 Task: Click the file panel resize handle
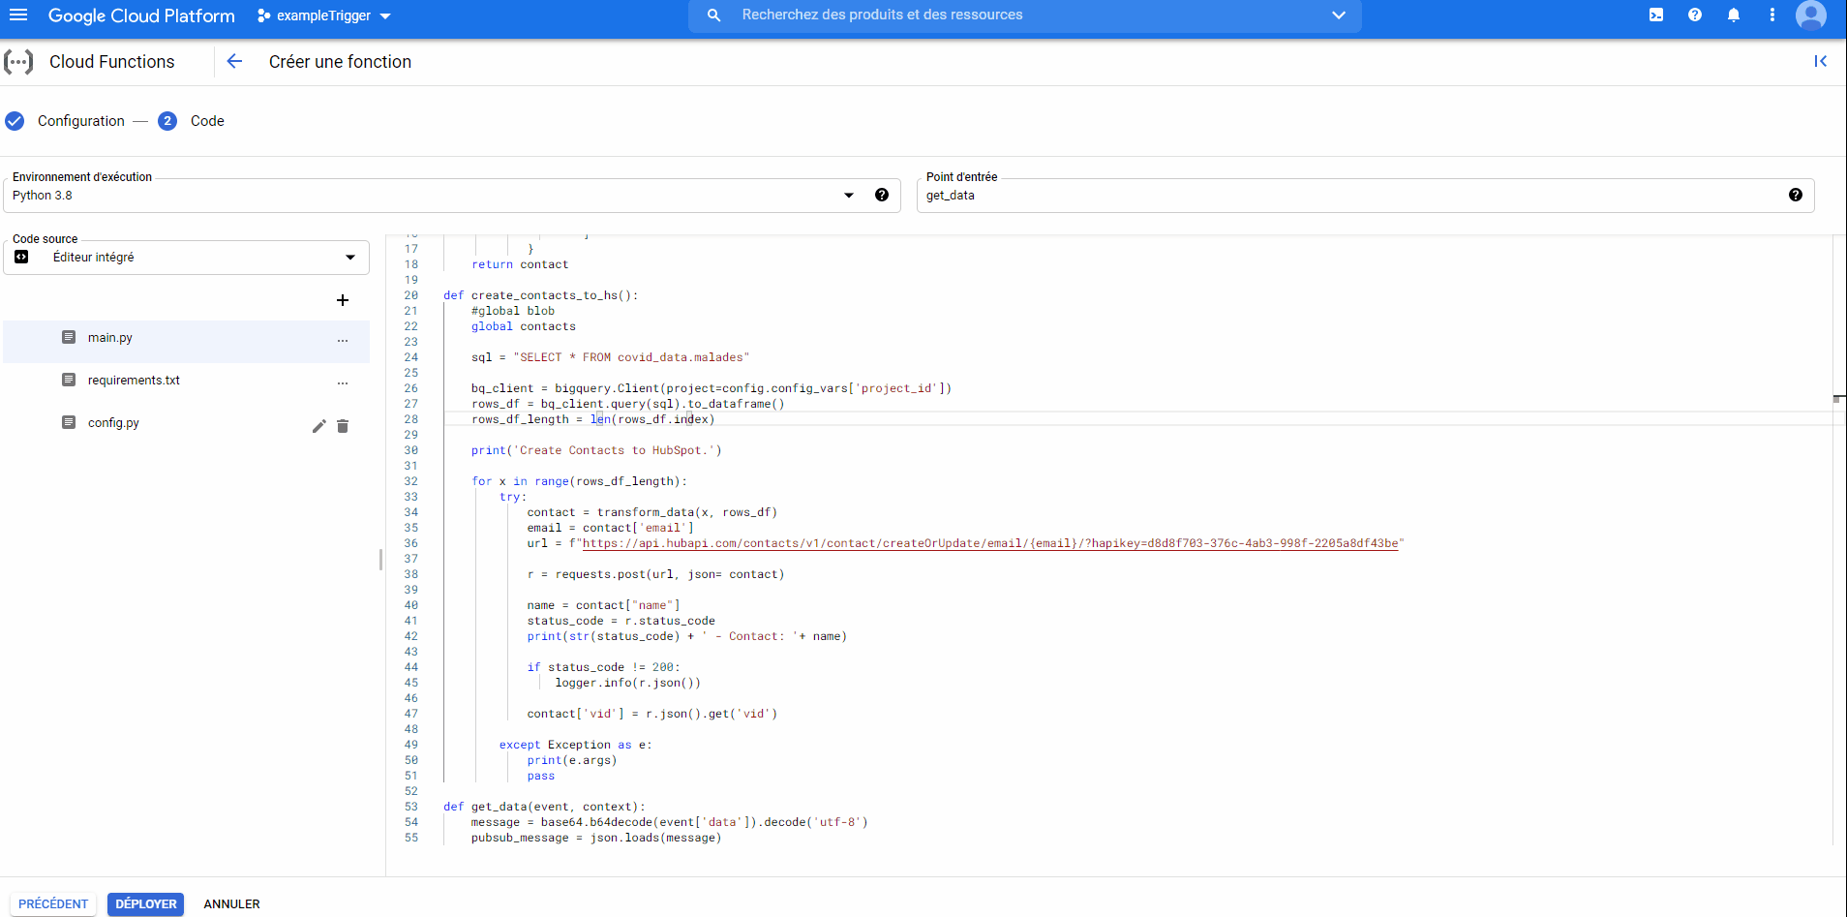click(x=380, y=559)
